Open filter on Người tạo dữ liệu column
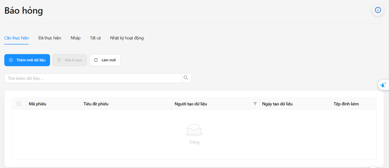Viewport: 389px width, 168px height. 255,104
